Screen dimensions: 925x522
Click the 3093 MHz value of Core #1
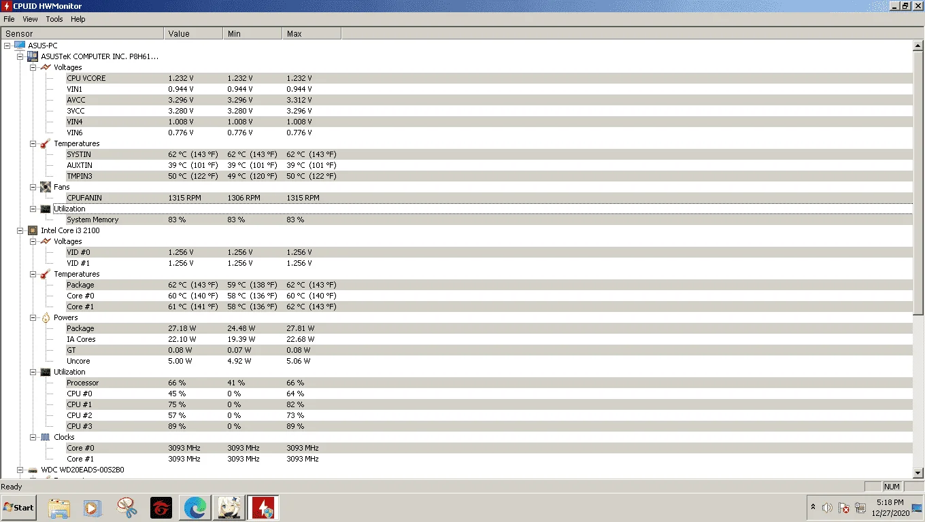(184, 459)
